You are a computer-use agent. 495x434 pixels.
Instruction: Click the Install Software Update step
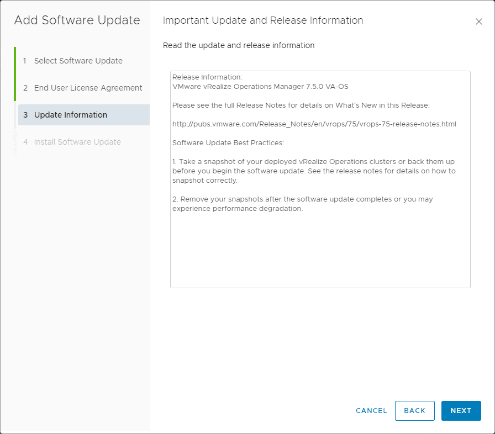(77, 142)
